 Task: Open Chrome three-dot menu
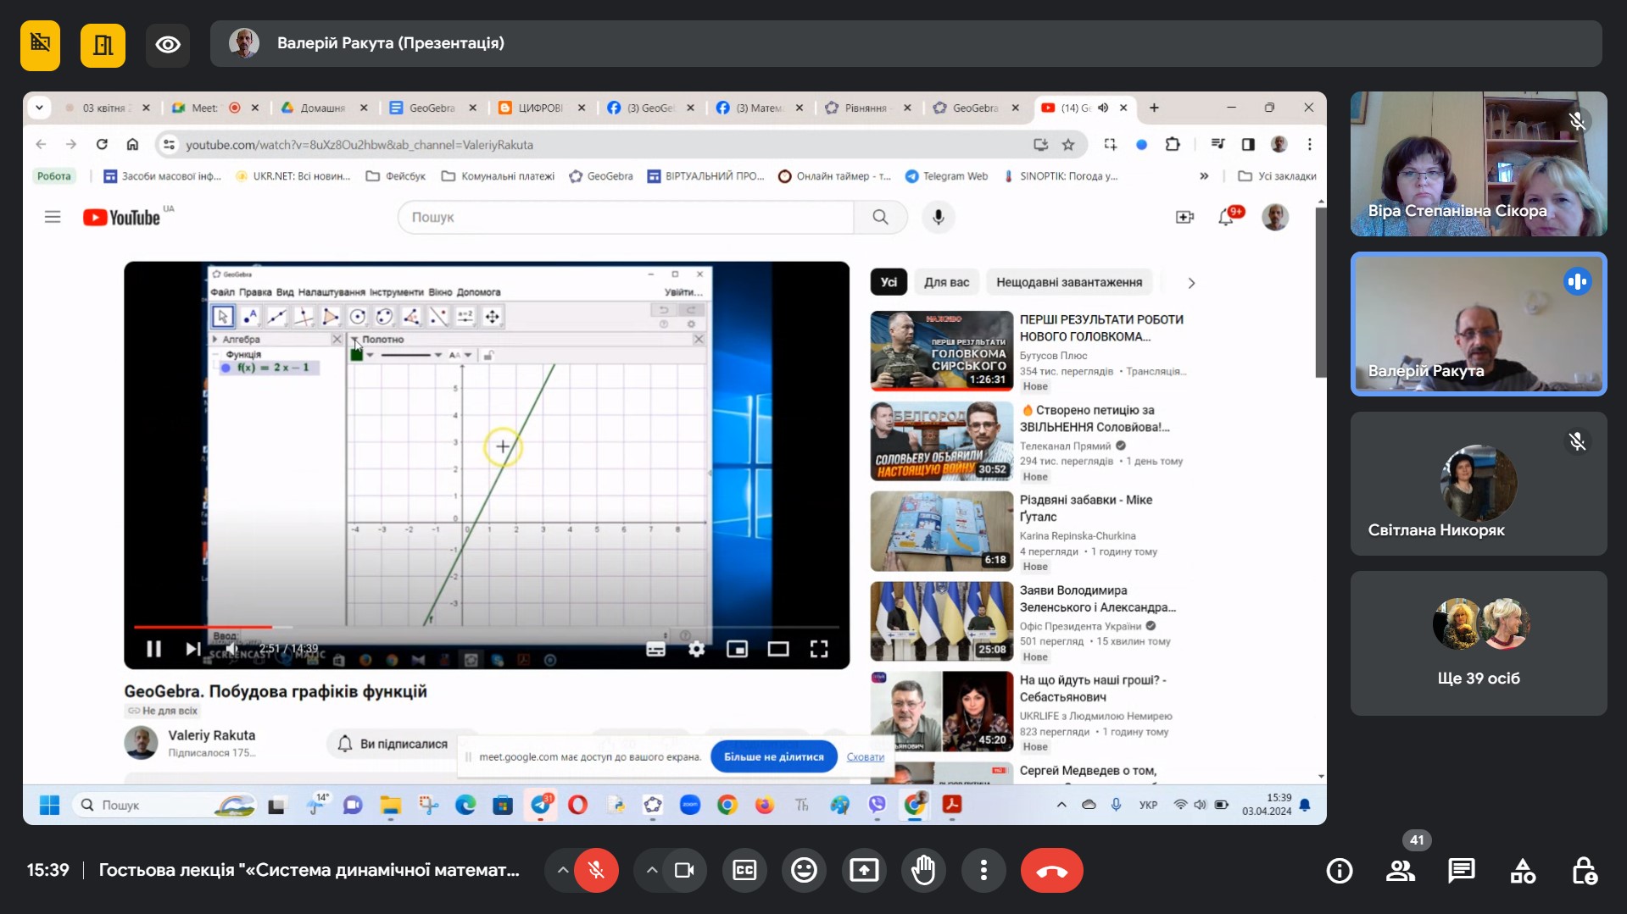tap(1309, 145)
